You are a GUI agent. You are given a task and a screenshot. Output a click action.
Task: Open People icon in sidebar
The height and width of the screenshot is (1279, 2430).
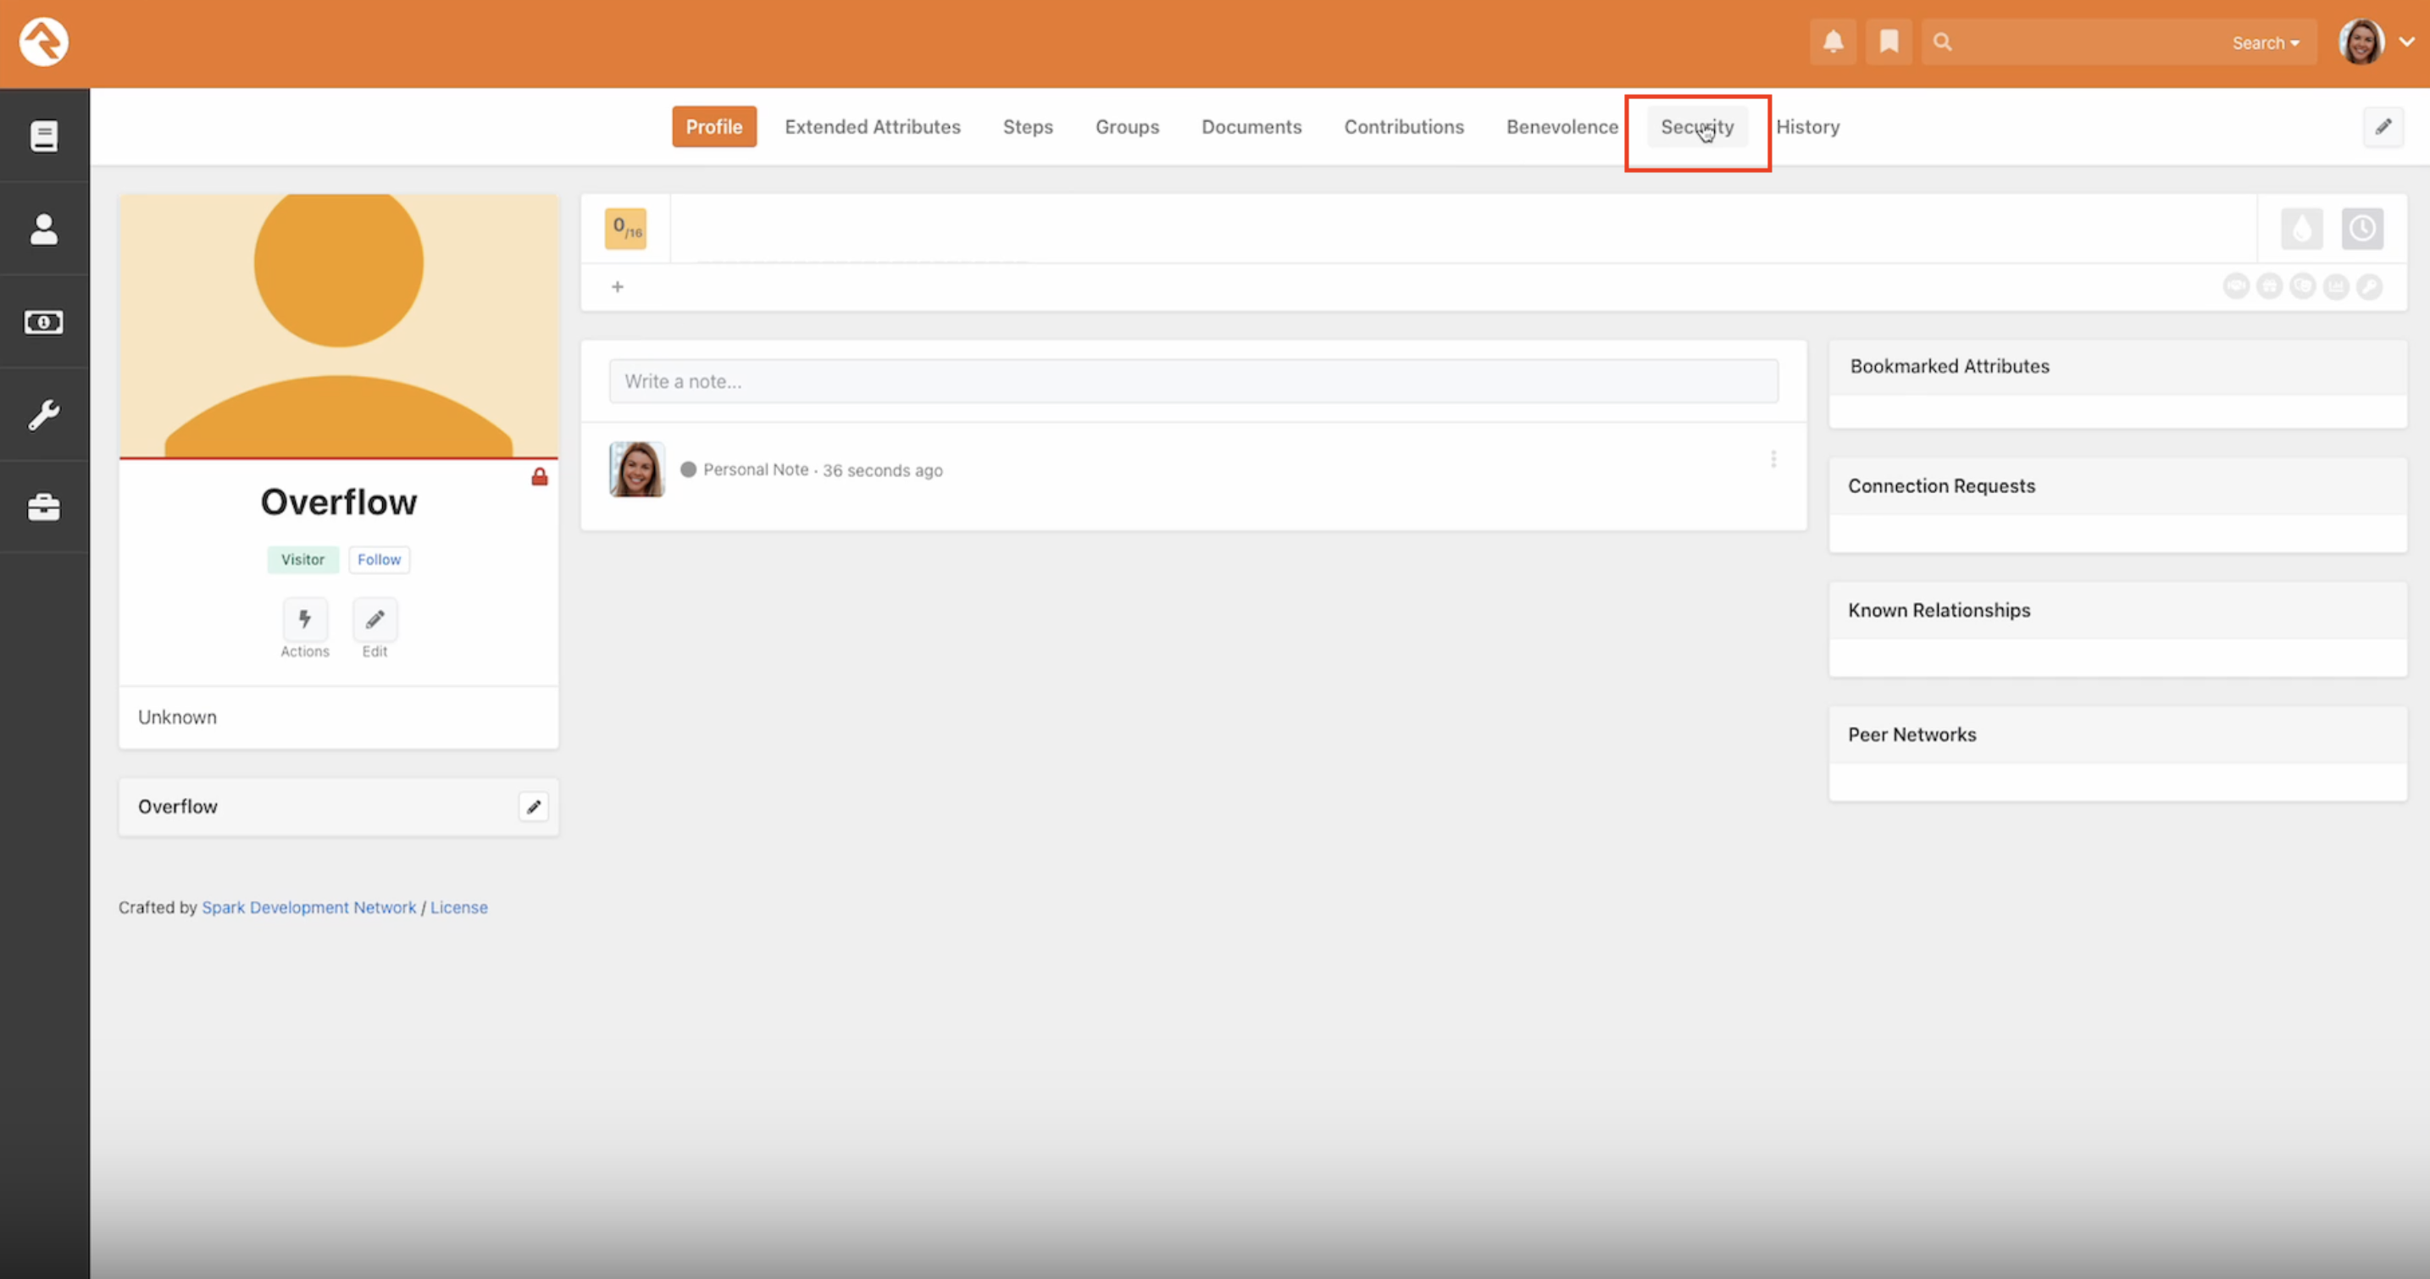[x=43, y=228]
